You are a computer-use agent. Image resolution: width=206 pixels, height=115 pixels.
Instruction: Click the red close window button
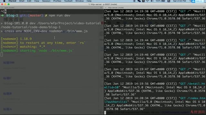click(2, 4)
